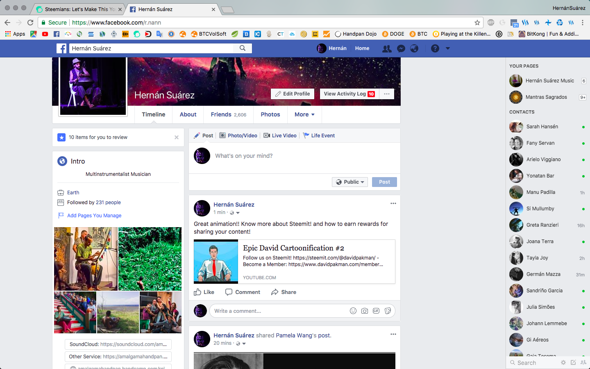Image resolution: width=590 pixels, height=369 pixels.
Task: Expand the More profile tab menu
Action: 304,114
